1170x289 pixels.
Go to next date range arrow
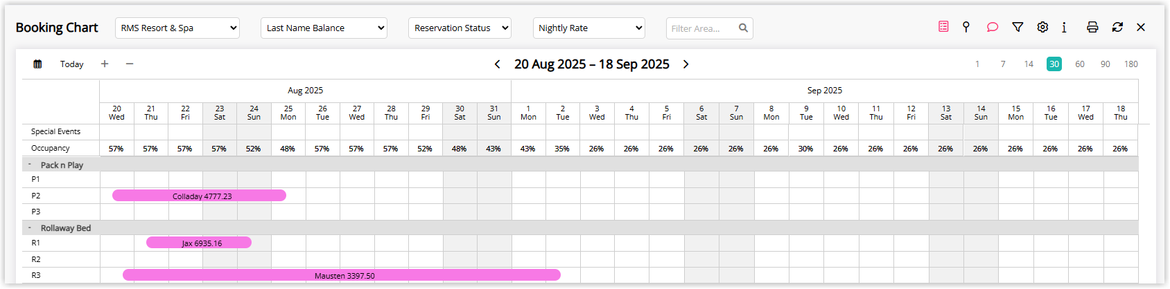(686, 64)
